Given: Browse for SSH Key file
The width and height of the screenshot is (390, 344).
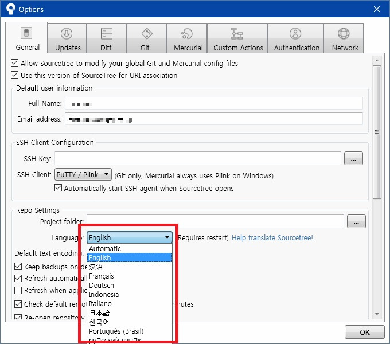Looking at the screenshot, I should [353, 158].
